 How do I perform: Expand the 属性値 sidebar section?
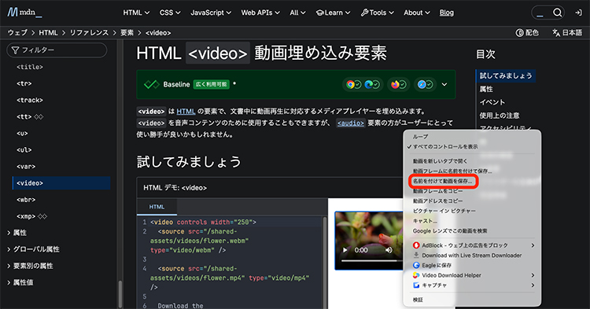pyautogui.click(x=20, y=282)
